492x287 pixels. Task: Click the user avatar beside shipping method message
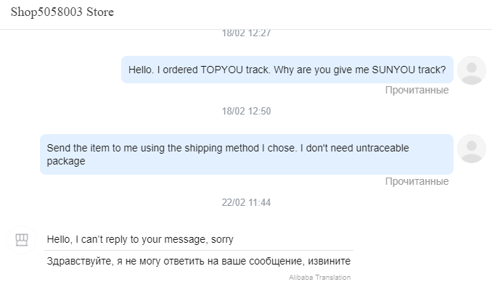pos(471,149)
